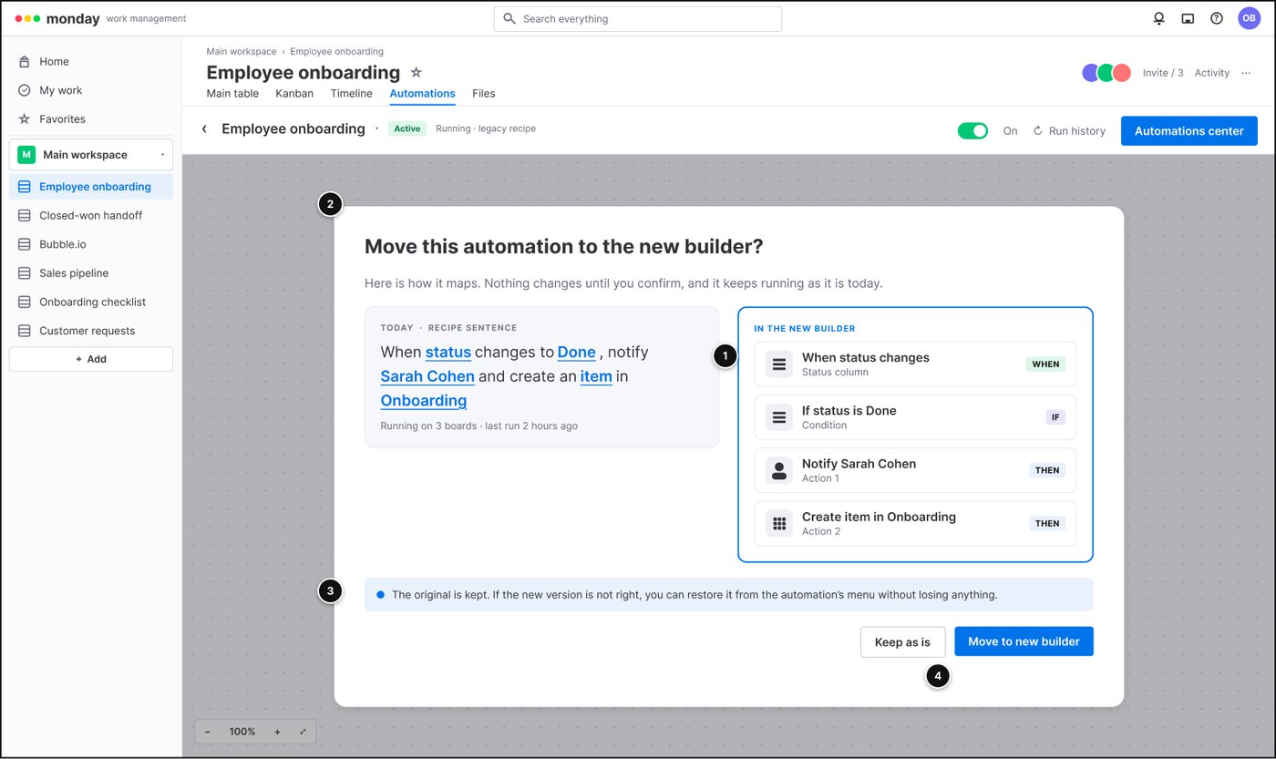Viewport: 1276px width, 759px height.
Task: Switch to the Timeline tab
Action: [351, 93]
